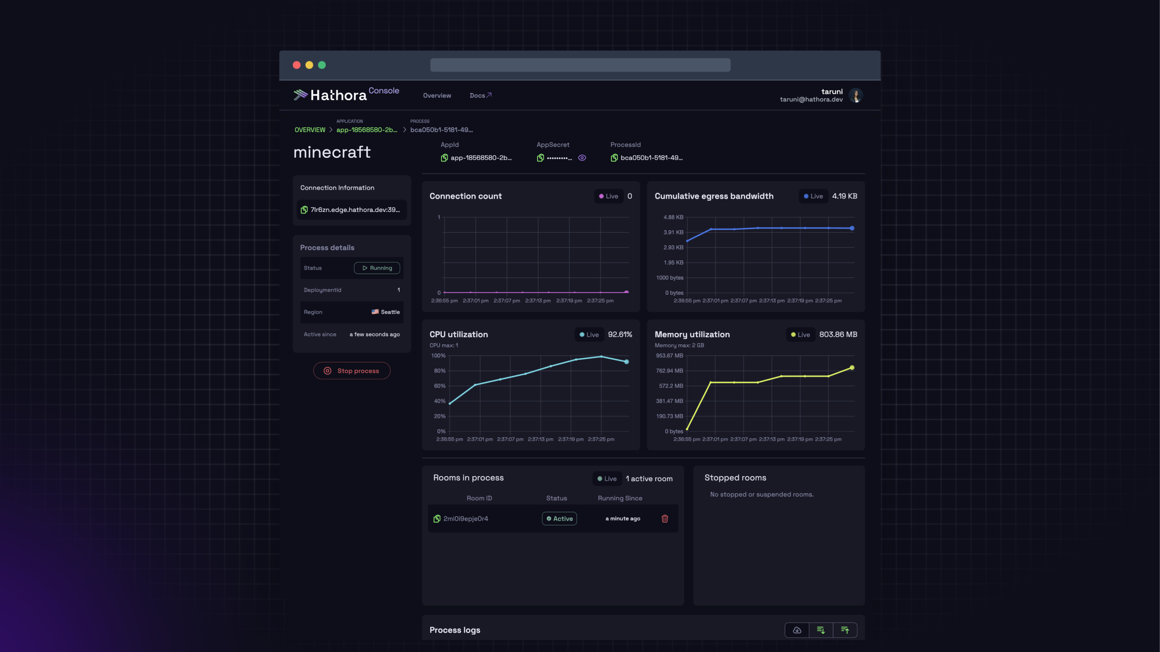
Task: Click the stop circle icon in Stop process
Action: pyautogui.click(x=328, y=371)
